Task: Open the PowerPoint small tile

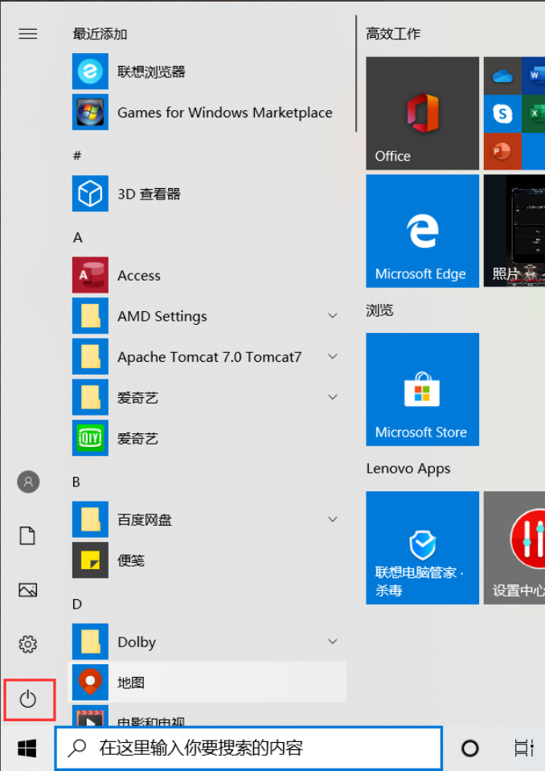Action: (502, 151)
